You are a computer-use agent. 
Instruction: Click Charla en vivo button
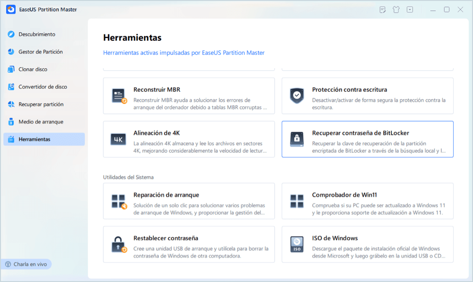point(26,264)
